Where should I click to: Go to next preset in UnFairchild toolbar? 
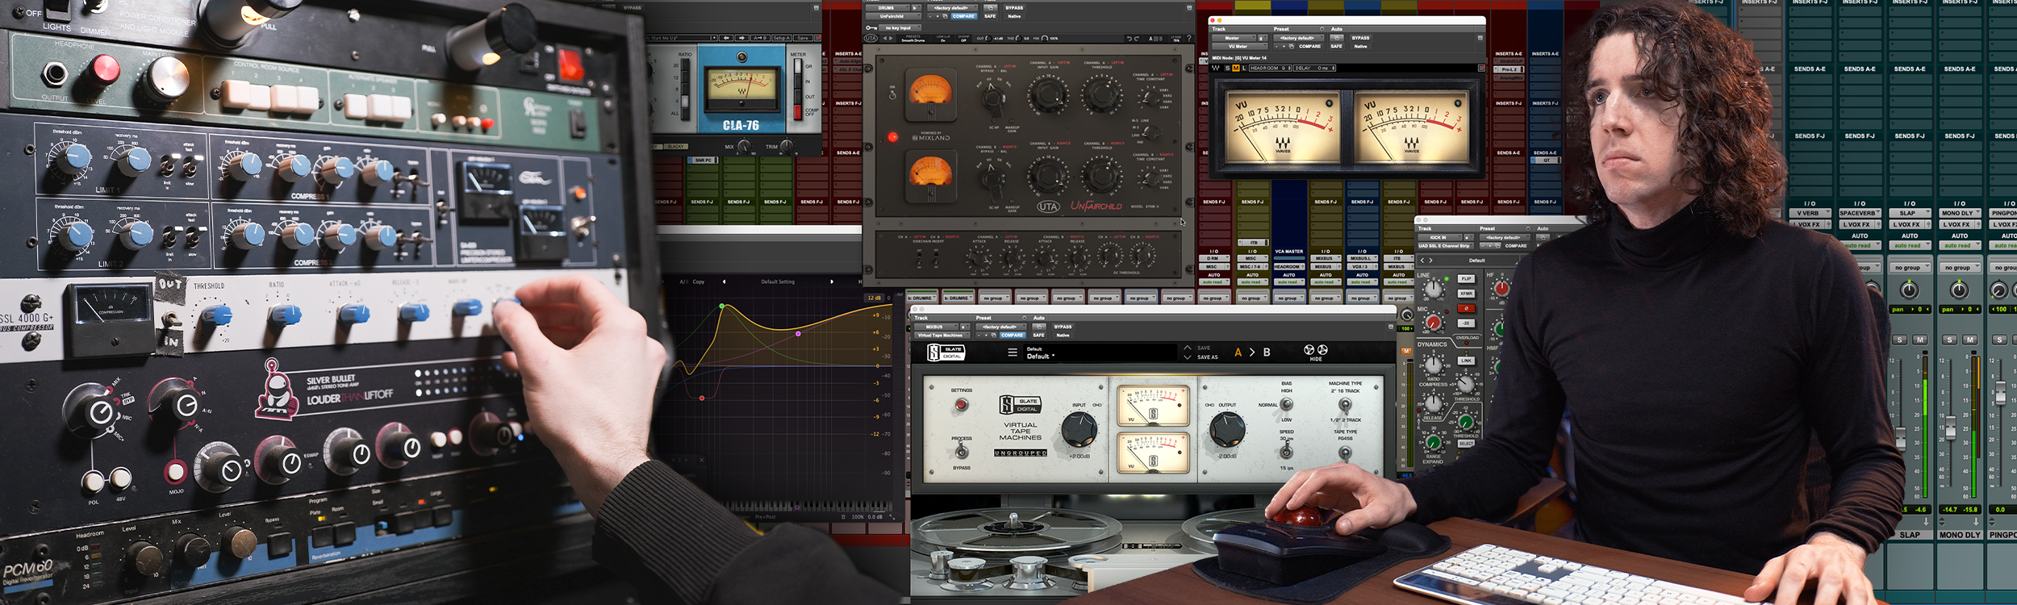pyautogui.click(x=892, y=38)
